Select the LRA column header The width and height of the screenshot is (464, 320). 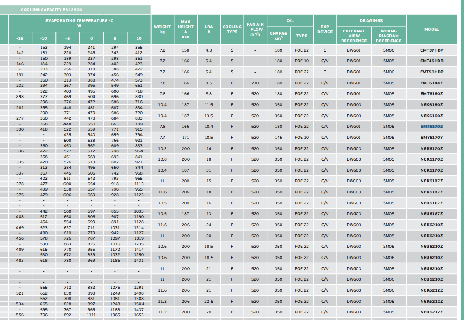[x=209, y=29]
